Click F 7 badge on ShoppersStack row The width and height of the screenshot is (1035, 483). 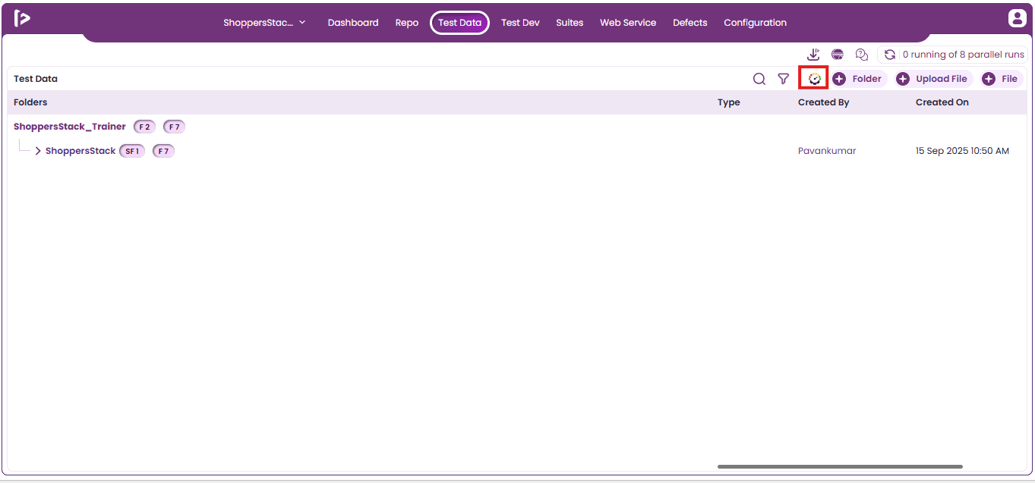tap(163, 151)
